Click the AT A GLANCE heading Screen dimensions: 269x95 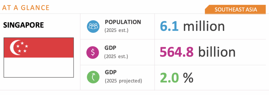click(x=25, y=8)
